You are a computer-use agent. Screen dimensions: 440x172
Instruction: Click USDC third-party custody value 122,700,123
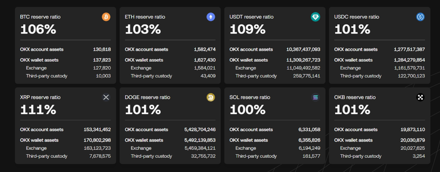coord(411,76)
